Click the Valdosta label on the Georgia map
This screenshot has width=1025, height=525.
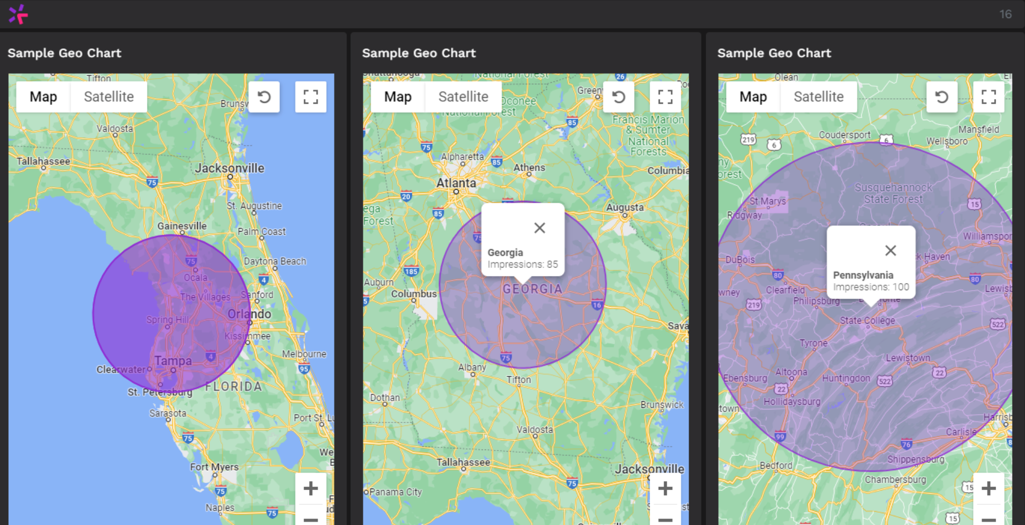(535, 429)
